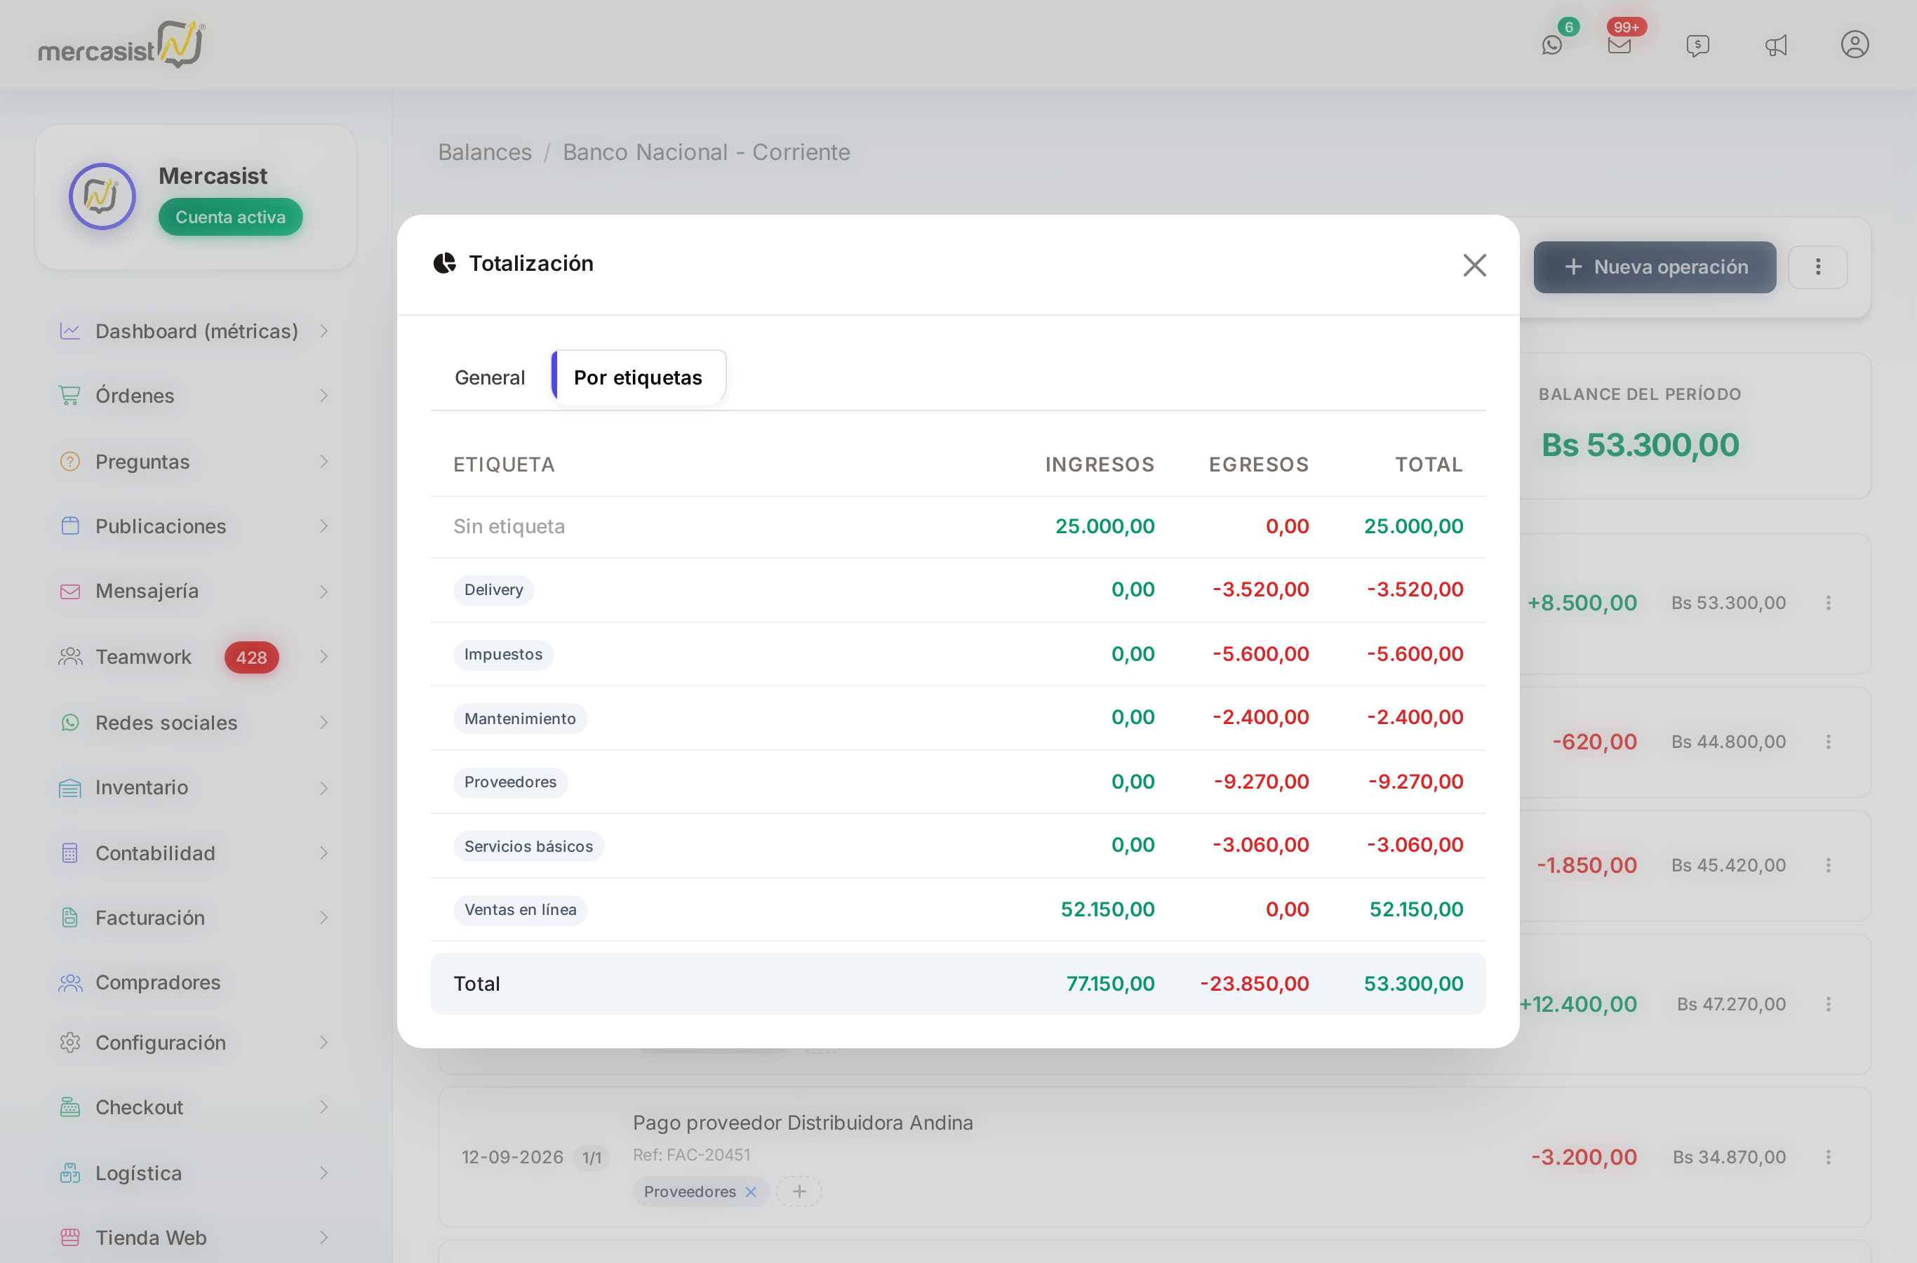
Task: Click the Ventas en línea tag
Action: (x=521, y=909)
